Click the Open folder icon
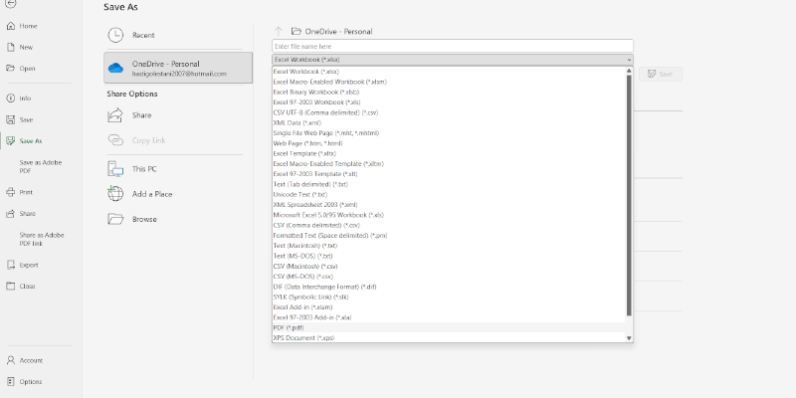 coord(10,69)
